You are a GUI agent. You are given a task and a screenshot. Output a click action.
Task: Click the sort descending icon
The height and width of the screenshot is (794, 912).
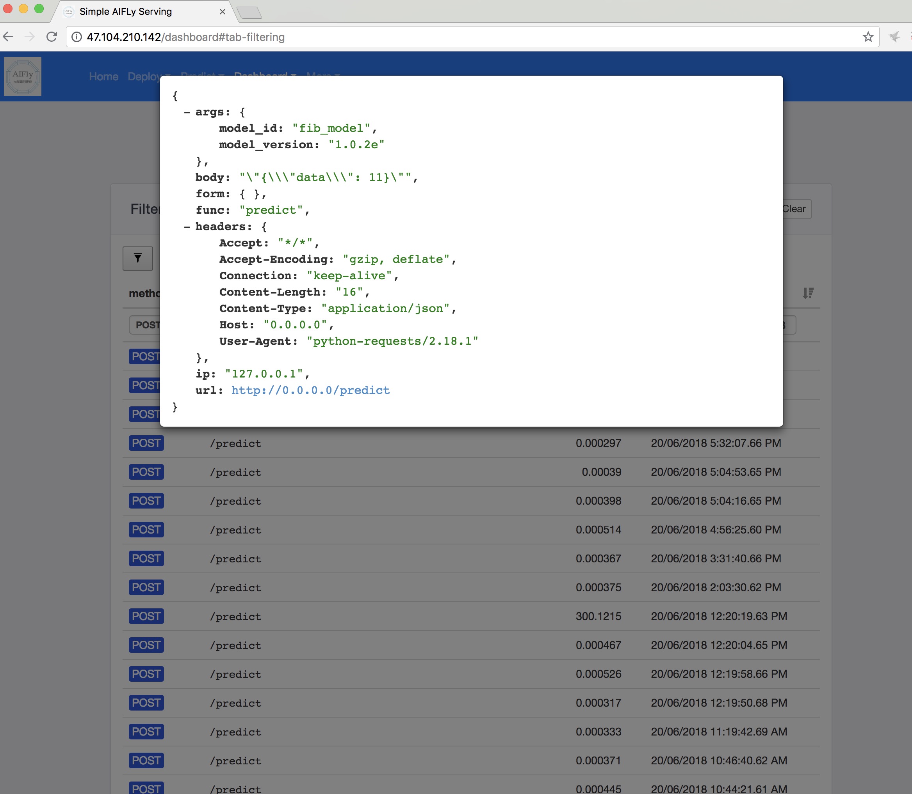808,293
